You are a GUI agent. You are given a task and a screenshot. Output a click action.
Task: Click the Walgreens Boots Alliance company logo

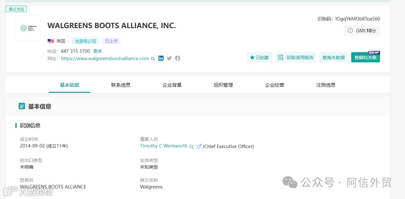pyautogui.click(x=28, y=28)
